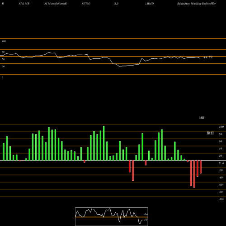This screenshot has height=226, width=226.
Task: Click the '(5,5' parameter text
Action: tap(116, 4)
